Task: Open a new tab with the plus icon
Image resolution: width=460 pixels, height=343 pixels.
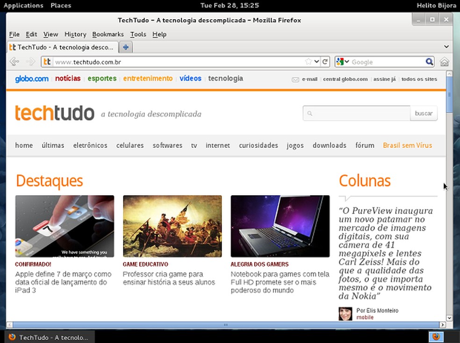Action: tap(125, 47)
